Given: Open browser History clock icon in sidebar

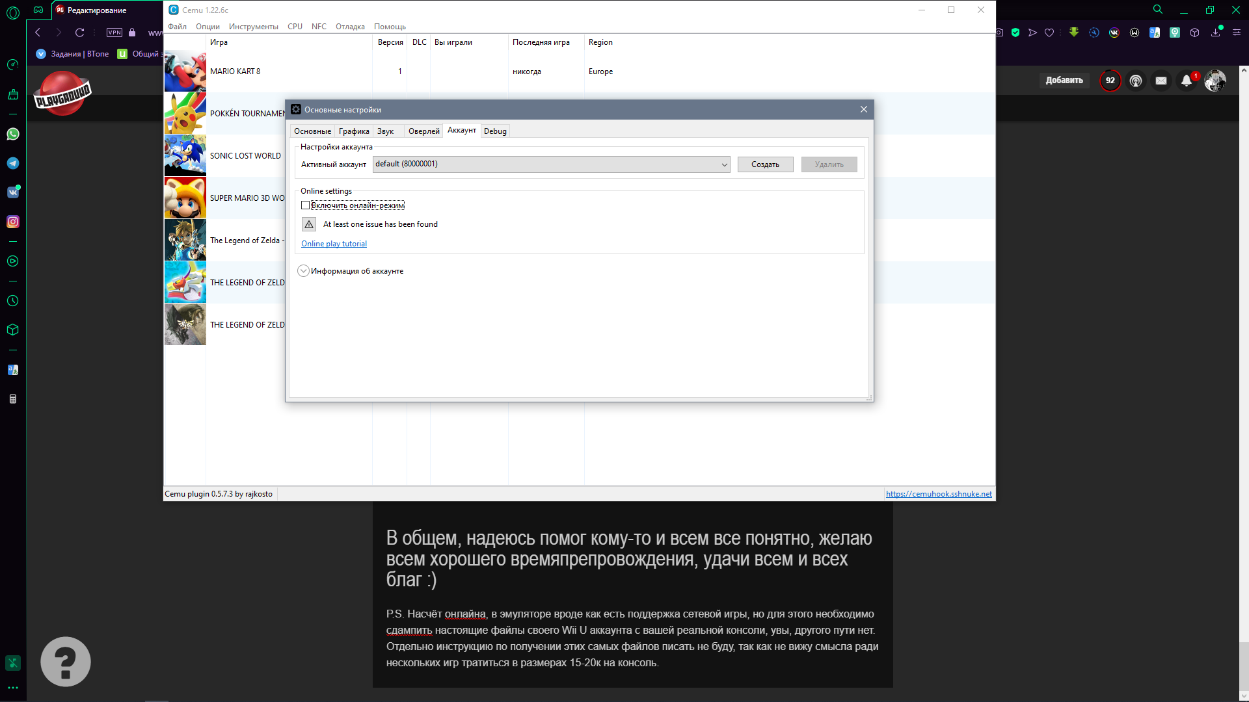Looking at the screenshot, I should coord(13,301).
